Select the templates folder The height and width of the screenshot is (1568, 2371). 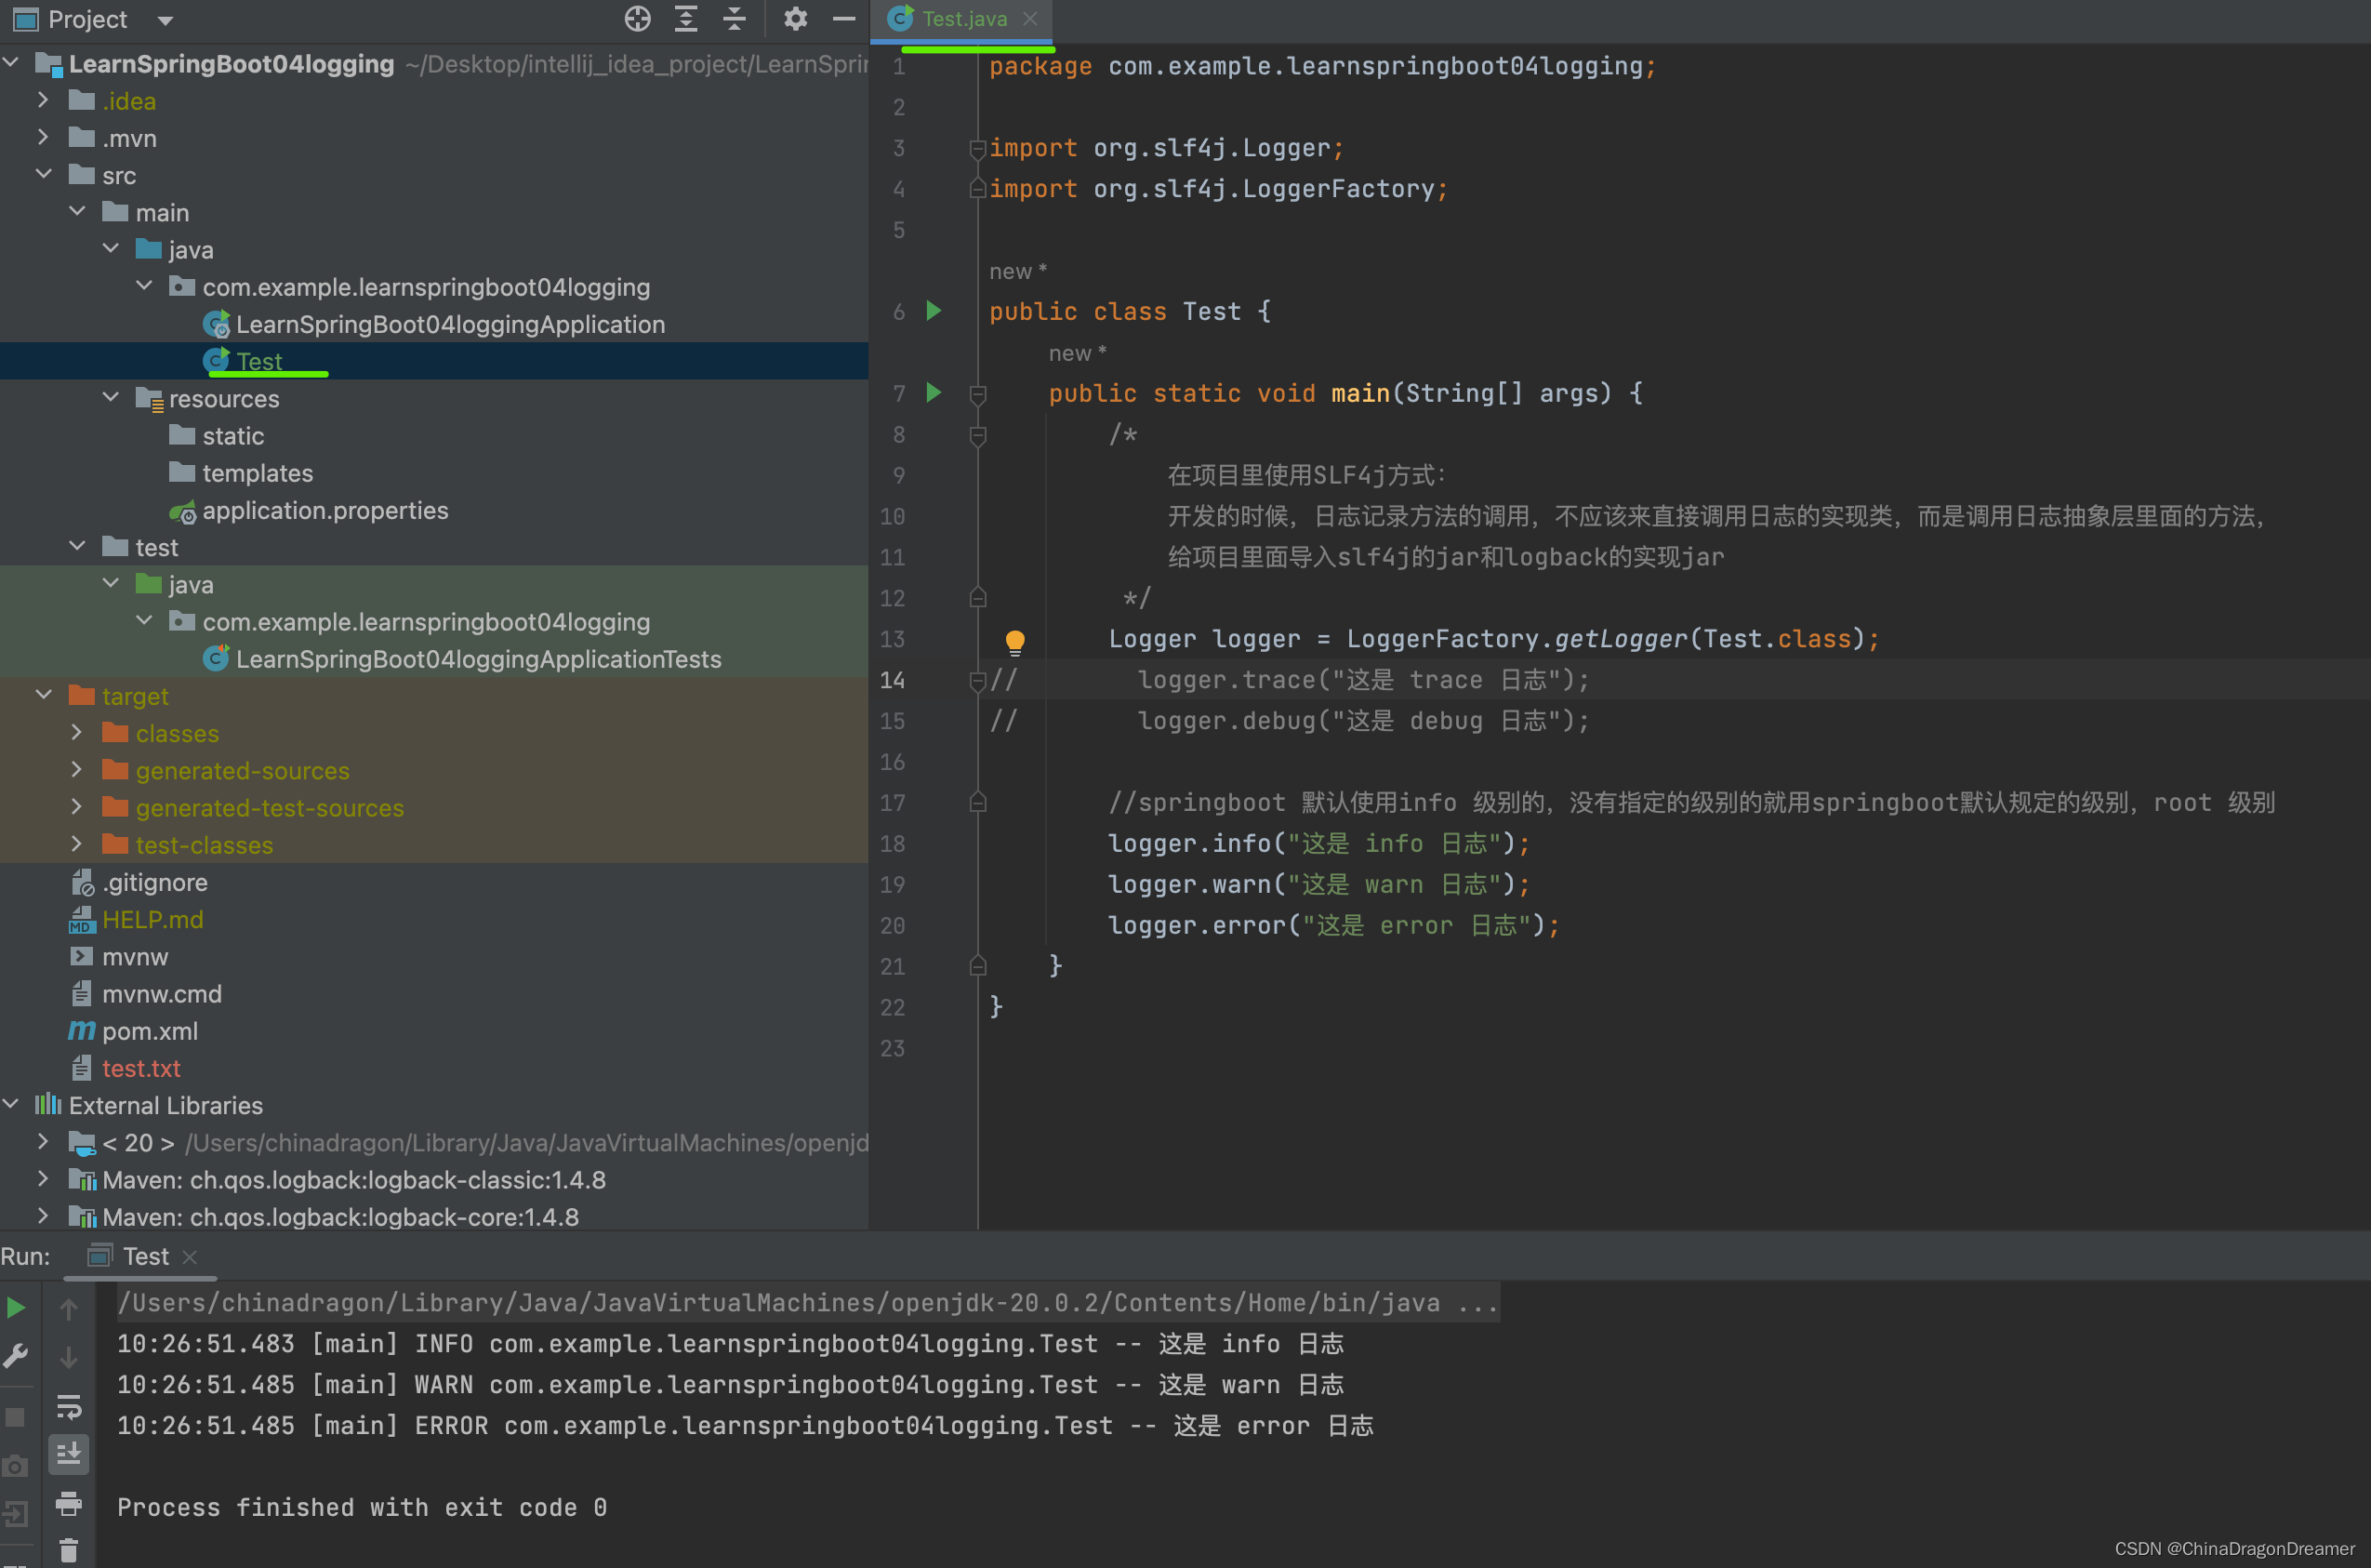coord(257,473)
